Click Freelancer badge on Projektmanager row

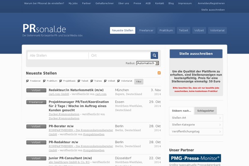(x=36, y=102)
